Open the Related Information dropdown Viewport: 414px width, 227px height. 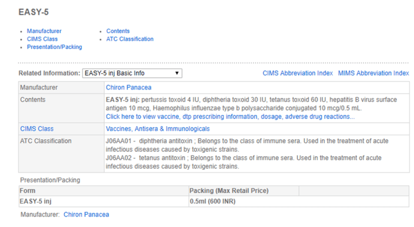[x=131, y=73]
